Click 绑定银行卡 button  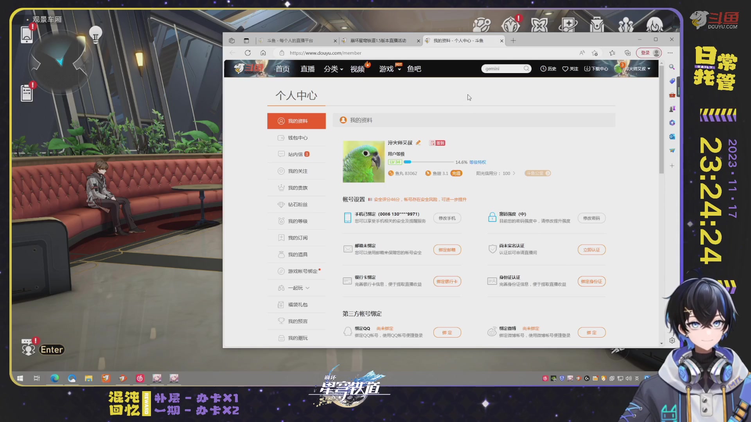447,282
